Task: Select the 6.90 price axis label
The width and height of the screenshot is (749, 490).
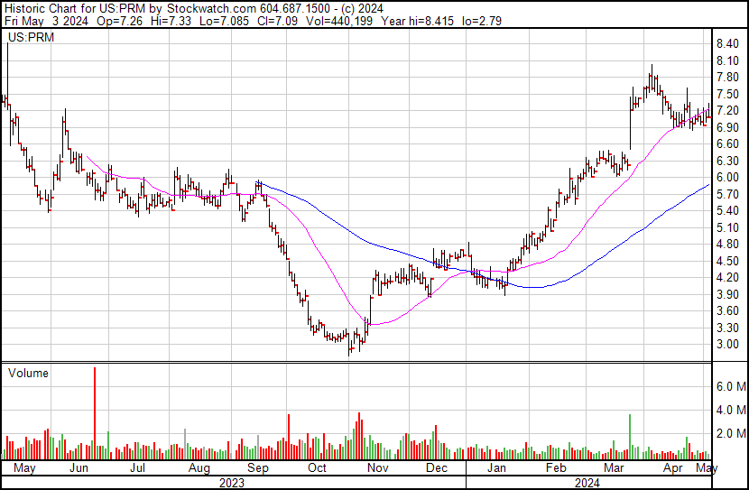Action: pos(727,127)
